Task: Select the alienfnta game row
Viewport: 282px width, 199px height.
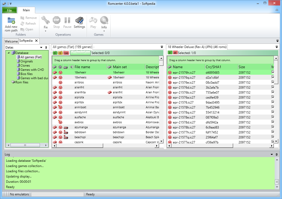Action: (106, 92)
